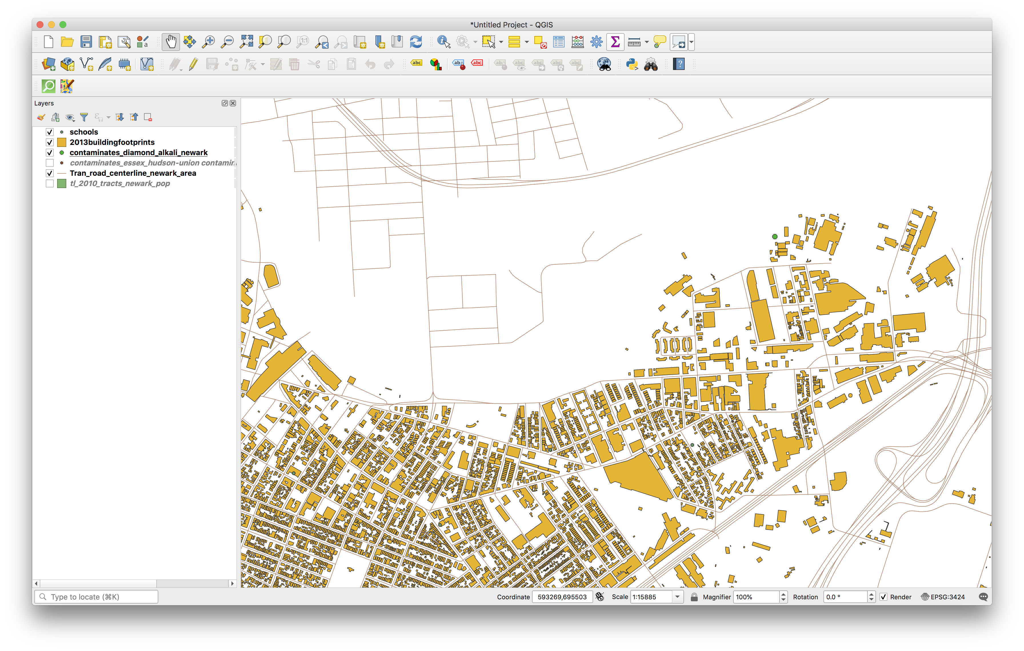Open the Scale dropdown arrow
The width and height of the screenshot is (1024, 651).
[x=677, y=597]
